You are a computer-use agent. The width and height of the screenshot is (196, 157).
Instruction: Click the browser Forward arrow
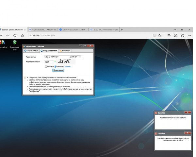tap(8, 36)
